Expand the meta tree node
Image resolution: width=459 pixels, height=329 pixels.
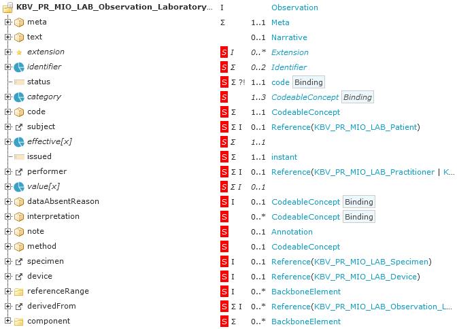(x=7, y=22)
